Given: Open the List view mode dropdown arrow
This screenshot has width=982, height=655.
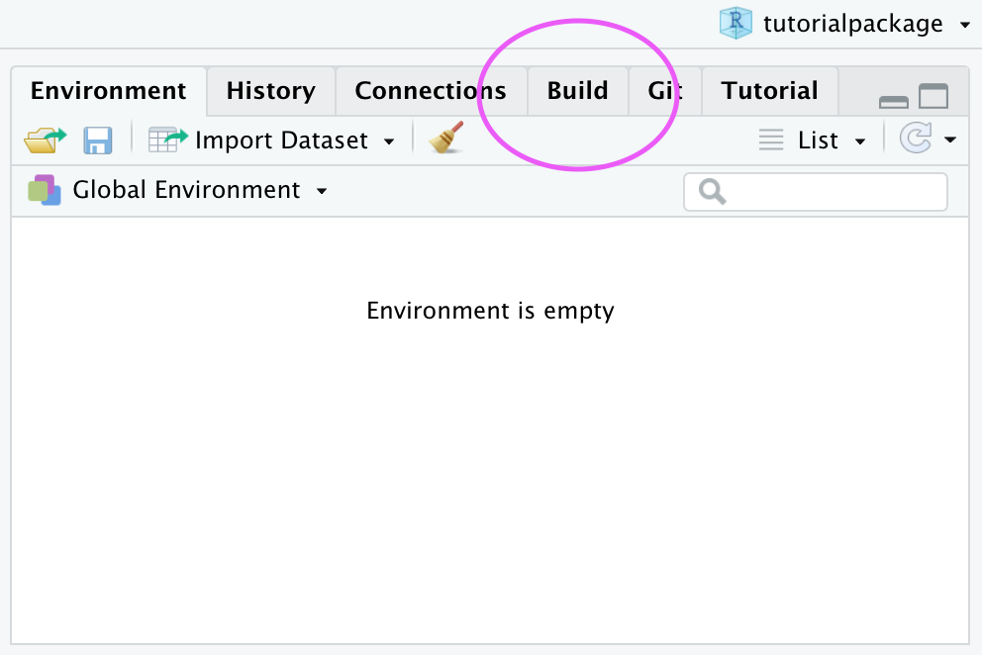Looking at the screenshot, I should point(860,141).
